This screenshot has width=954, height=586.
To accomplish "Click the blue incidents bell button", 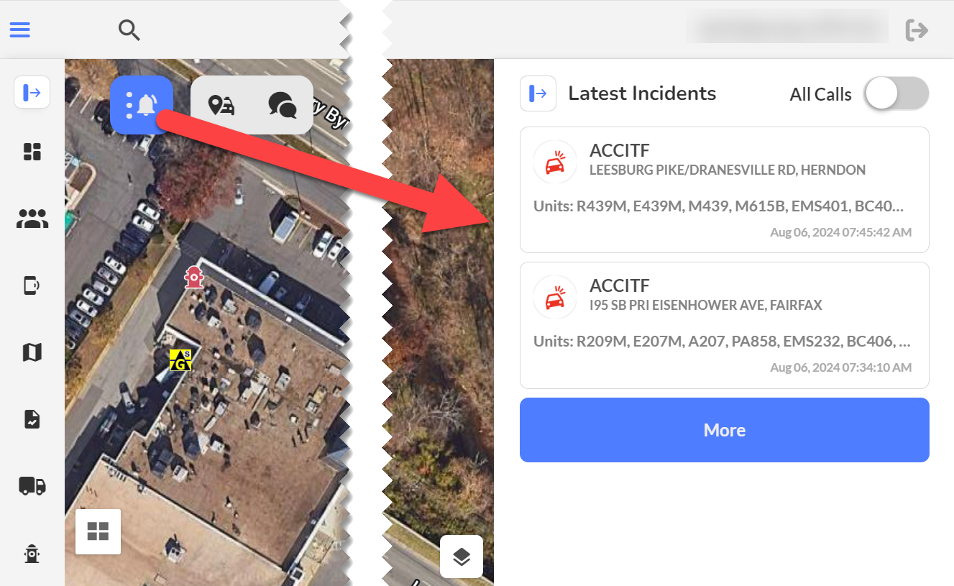I will [142, 105].
